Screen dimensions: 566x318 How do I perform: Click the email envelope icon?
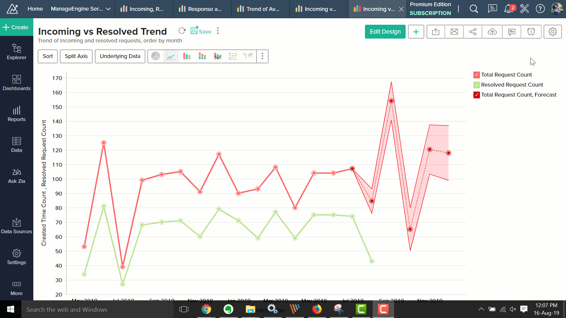[454, 32]
